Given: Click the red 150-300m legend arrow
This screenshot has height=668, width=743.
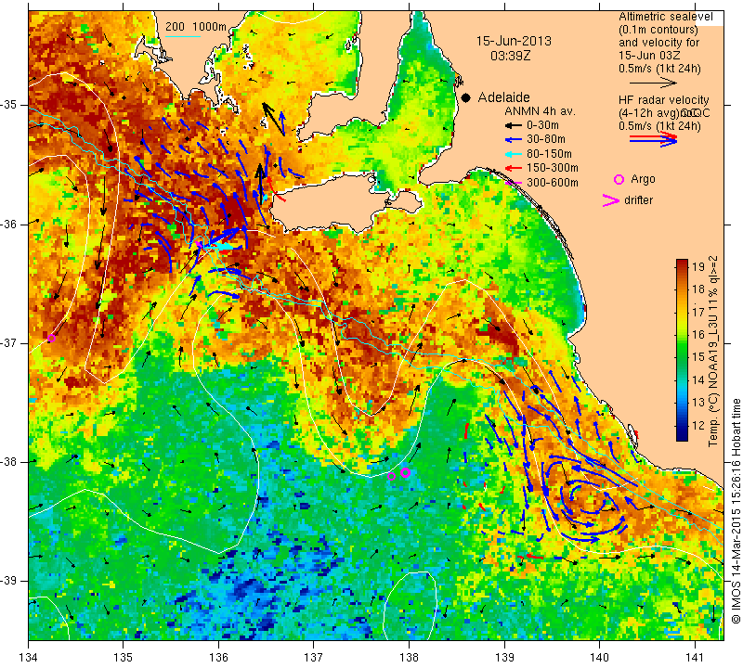Looking at the screenshot, I should [x=514, y=168].
